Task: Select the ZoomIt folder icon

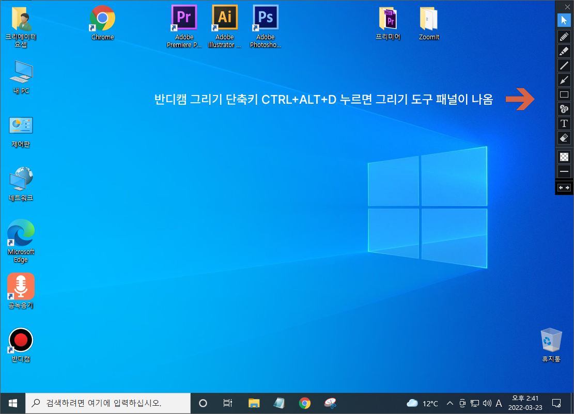Action: pos(429,23)
